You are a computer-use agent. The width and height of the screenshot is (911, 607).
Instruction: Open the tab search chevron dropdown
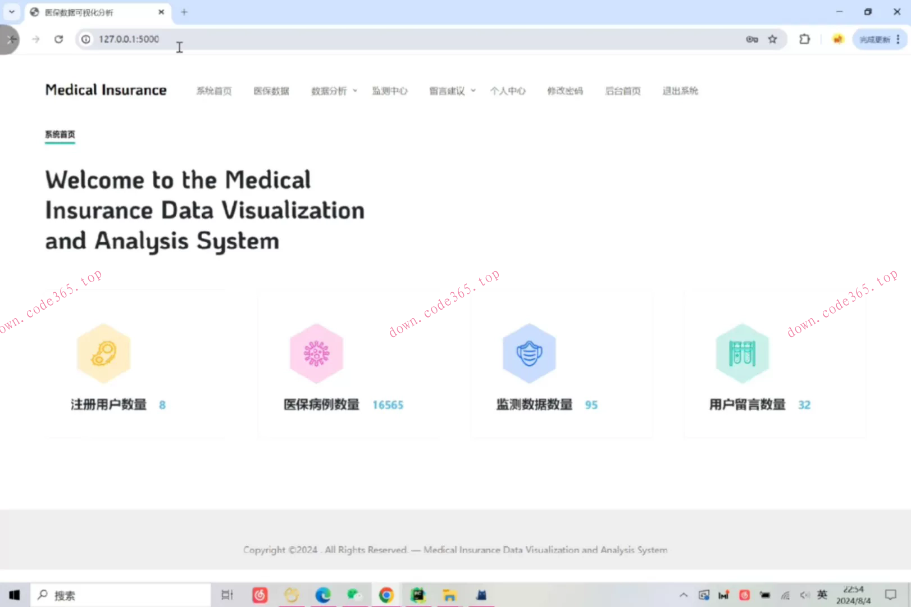pos(12,12)
